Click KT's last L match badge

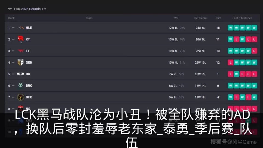[x=254, y=39]
